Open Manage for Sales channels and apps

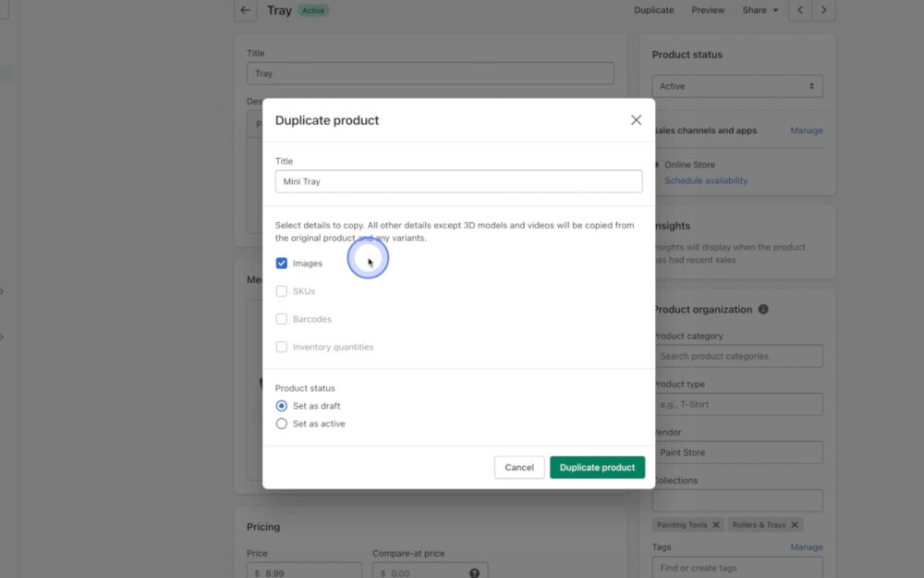tap(806, 130)
